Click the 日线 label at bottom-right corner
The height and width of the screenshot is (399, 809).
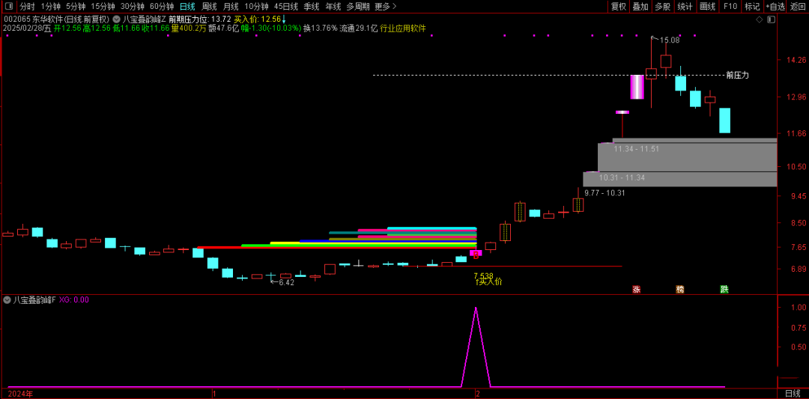tap(792, 393)
